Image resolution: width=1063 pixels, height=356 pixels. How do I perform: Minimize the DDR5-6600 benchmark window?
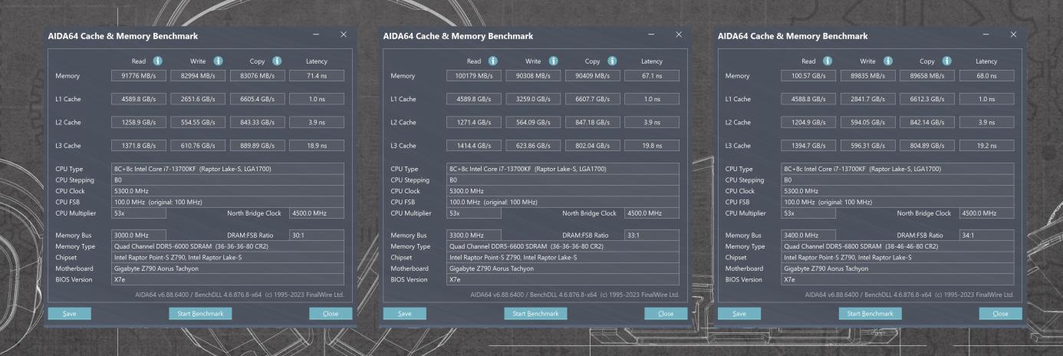coord(652,35)
